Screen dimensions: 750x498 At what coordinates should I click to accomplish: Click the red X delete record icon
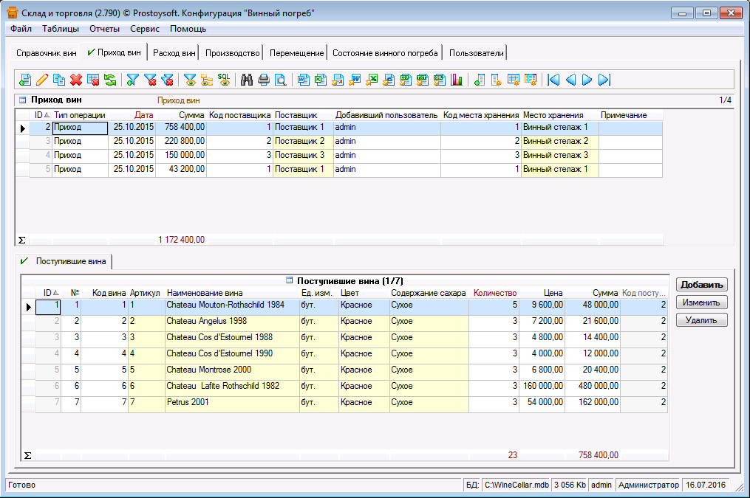(75, 80)
